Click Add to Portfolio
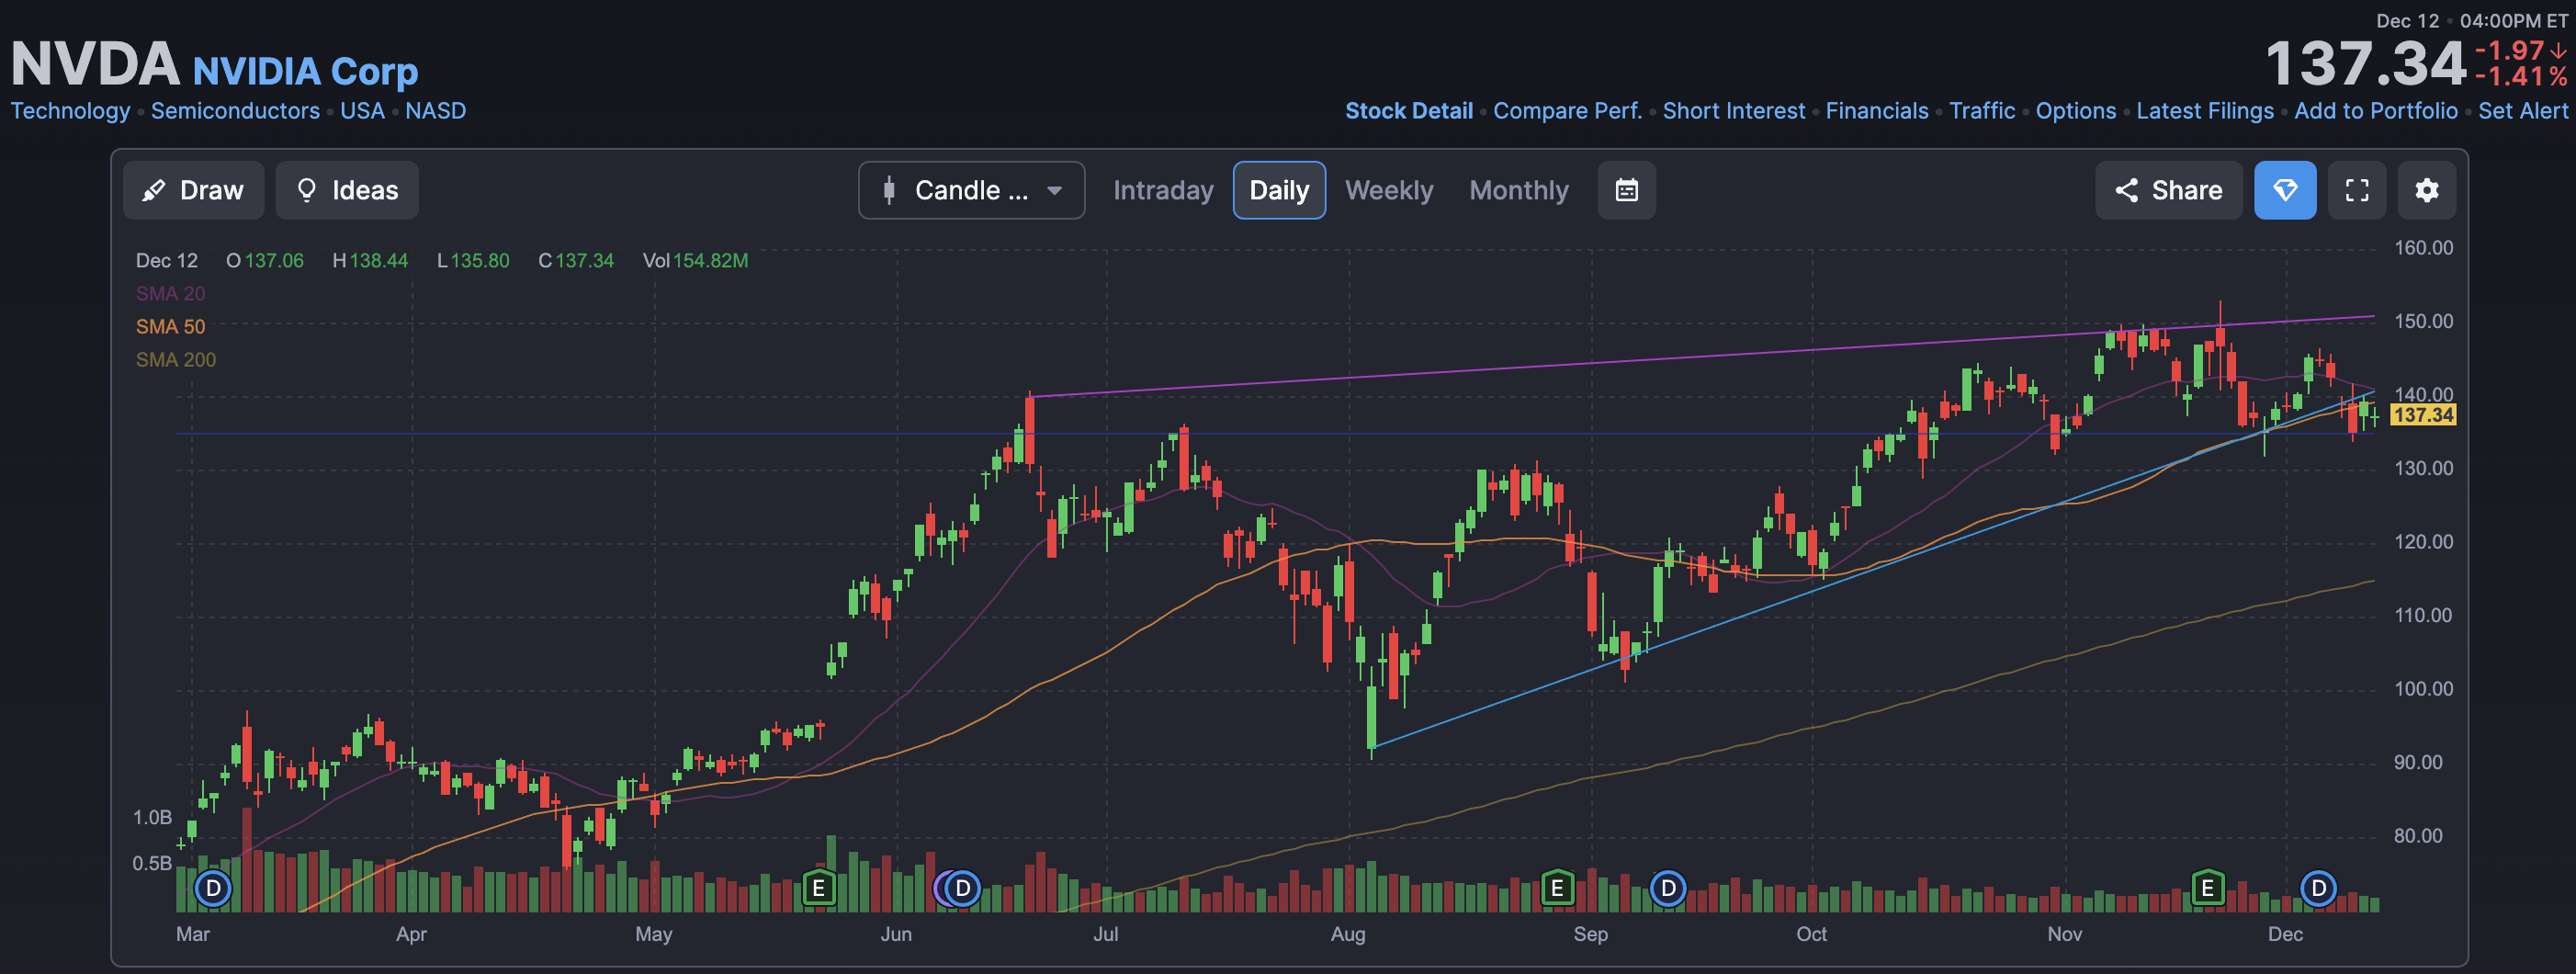The width and height of the screenshot is (2576, 974). (x=2375, y=111)
